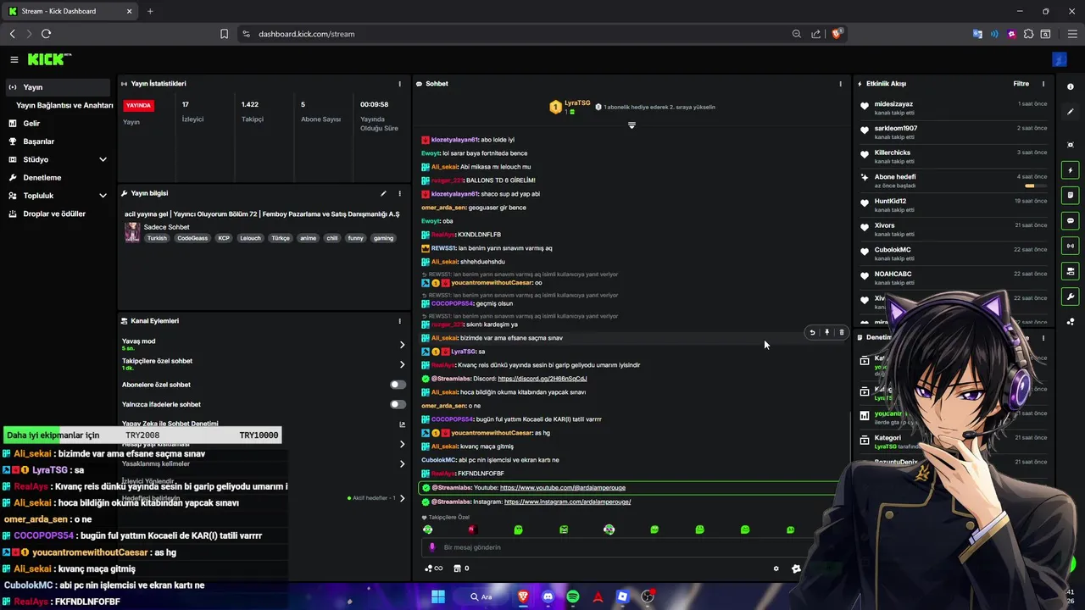Image resolution: width=1085 pixels, height=610 pixels.
Task: Expand Takipçilere özel sohbet settings arrow
Action: pyautogui.click(x=402, y=364)
